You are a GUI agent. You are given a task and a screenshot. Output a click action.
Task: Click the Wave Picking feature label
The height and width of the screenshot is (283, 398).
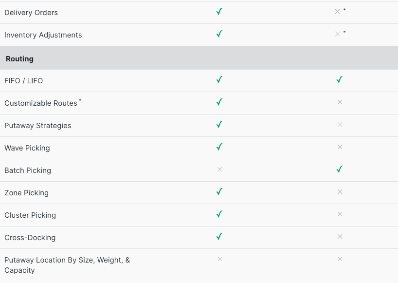click(x=27, y=148)
